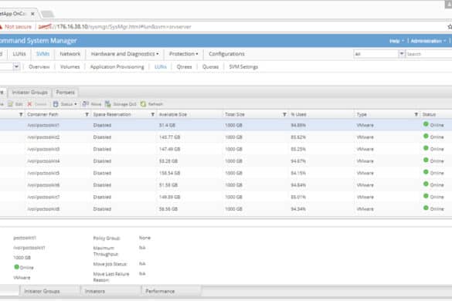
Task: Click the filter icon left of Container Path header
Action: (21, 115)
